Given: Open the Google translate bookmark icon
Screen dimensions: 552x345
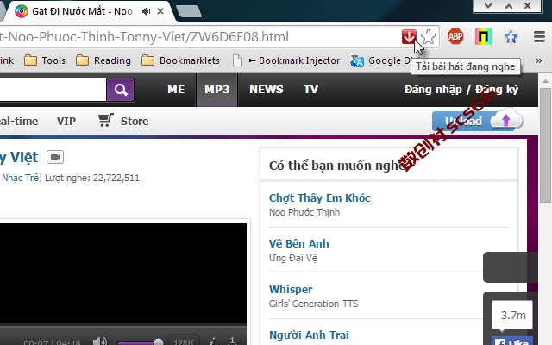Looking at the screenshot, I should [x=357, y=61].
